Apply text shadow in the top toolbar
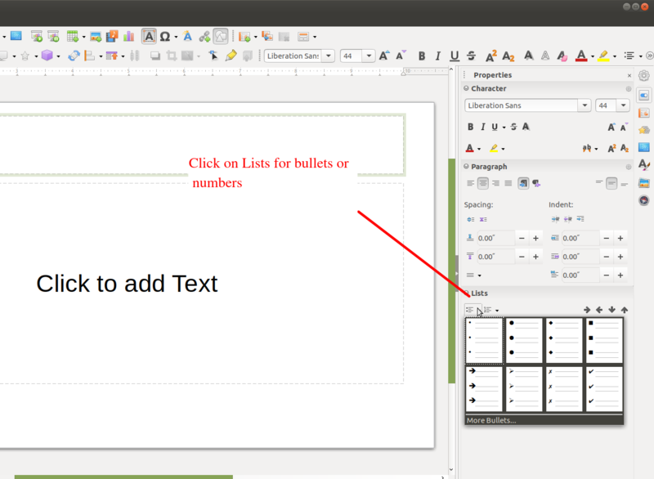Screen dimensions: 654x479 [528, 56]
